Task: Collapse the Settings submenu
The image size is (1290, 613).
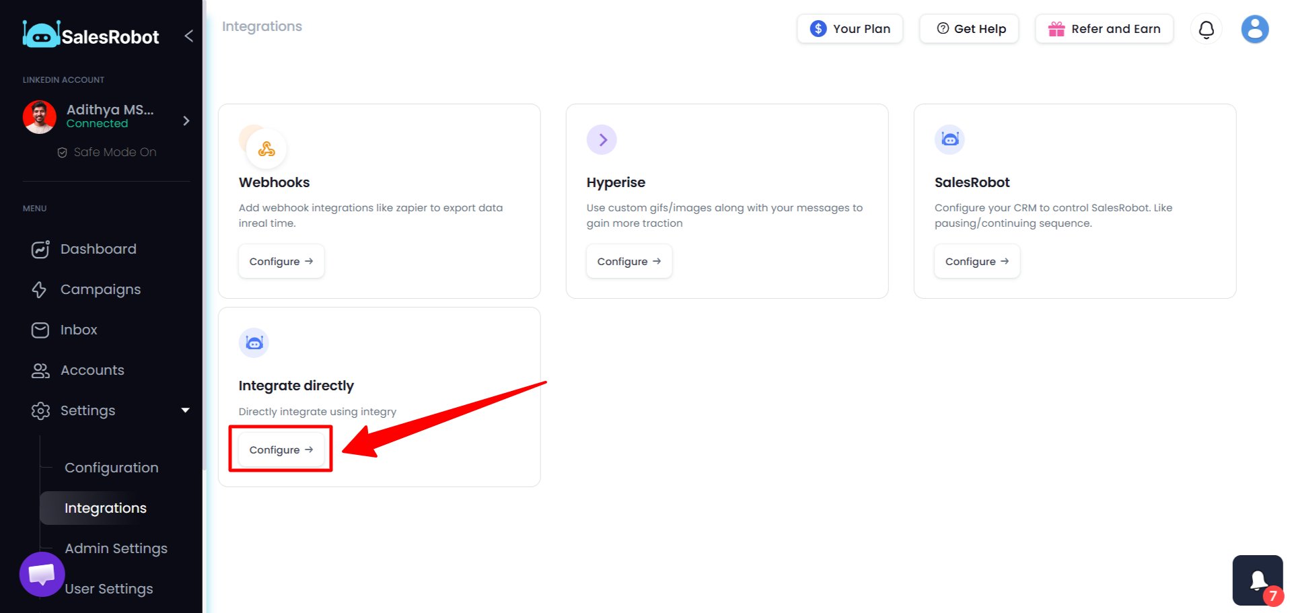Action: click(x=185, y=410)
